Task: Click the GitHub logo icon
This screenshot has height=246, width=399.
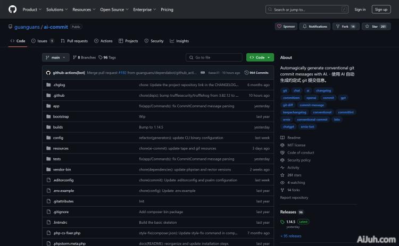Action: pyautogui.click(x=12, y=9)
